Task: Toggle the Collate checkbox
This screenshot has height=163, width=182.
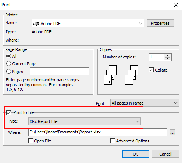Action: click(x=151, y=70)
